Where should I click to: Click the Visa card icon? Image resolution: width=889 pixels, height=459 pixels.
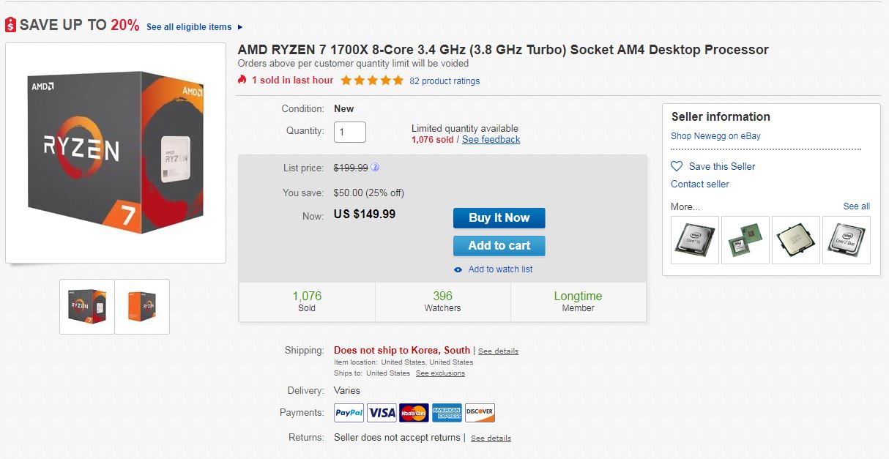point(382,413)
